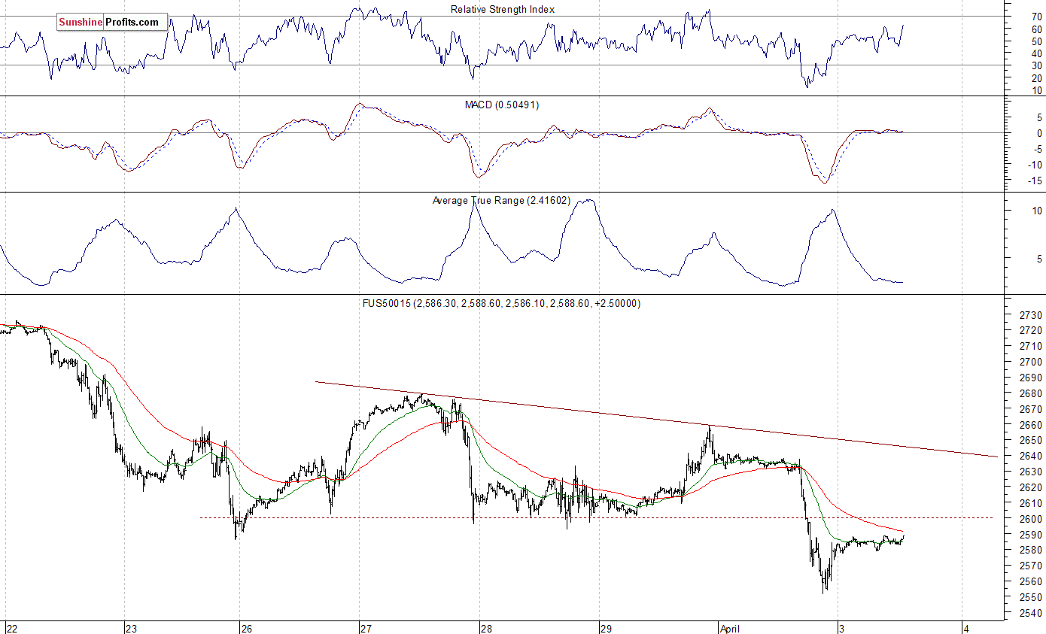This screenshot has height=634, width=1046.
Task: Click date label 3 on time axis
Action: [x=844, y=627]
